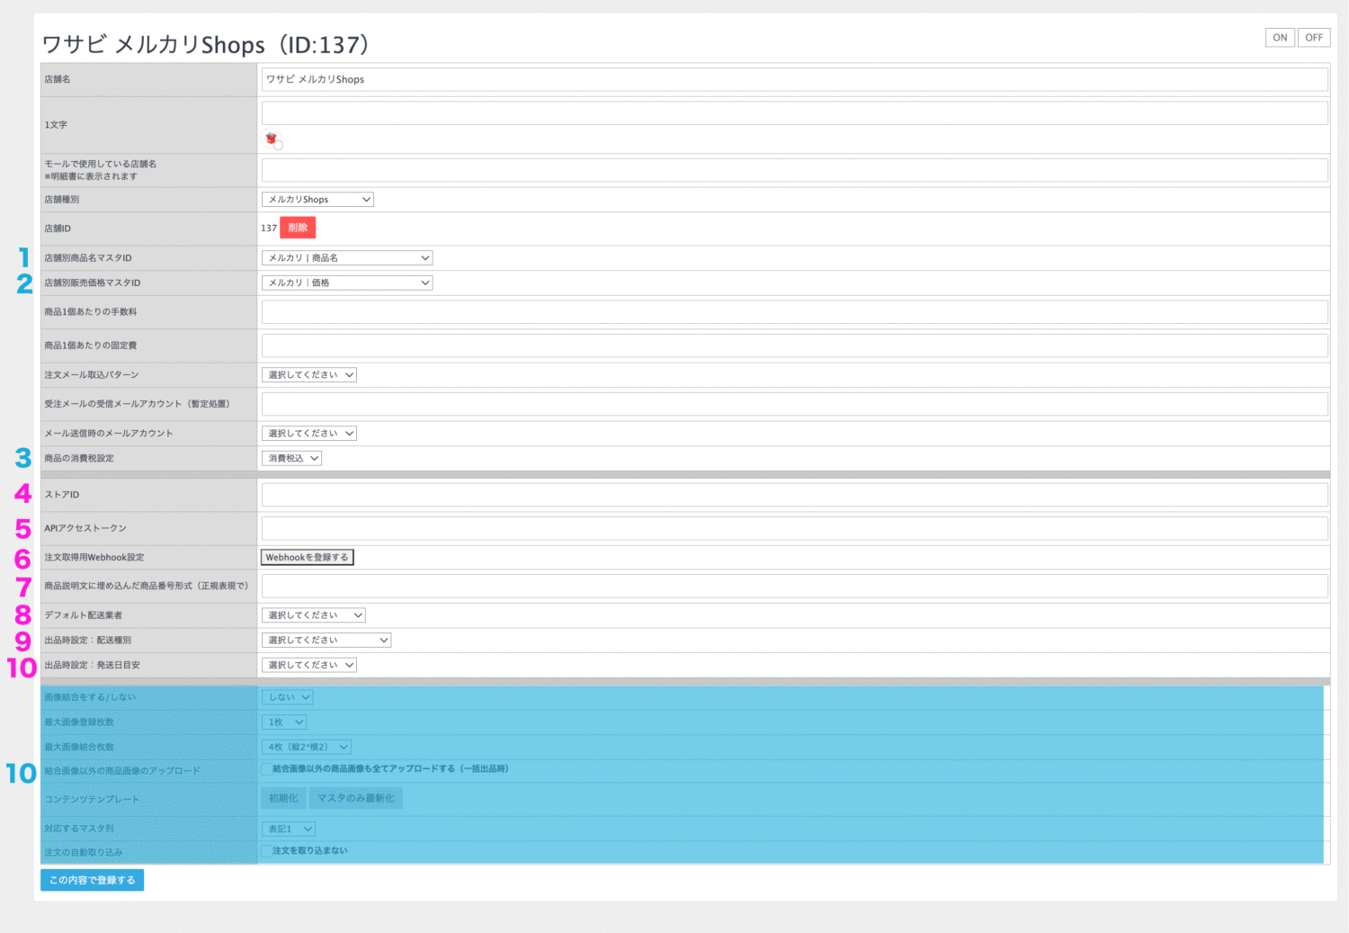Image resolution: width=1349 pixels, height=933 pixels.
Task: Click the ※明細書に表示されます note text
Action: pos(91,176)
